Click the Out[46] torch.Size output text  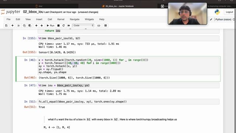74,78
